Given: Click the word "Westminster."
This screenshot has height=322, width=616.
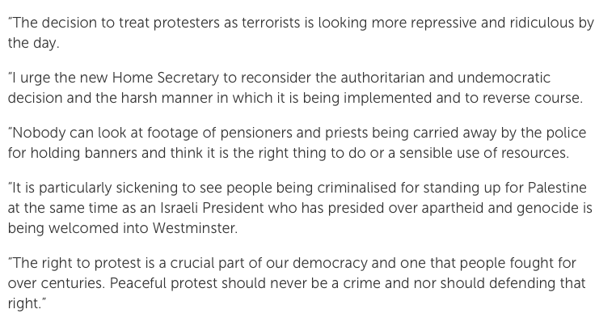Looking at the screenshot, I should [196, 228].
